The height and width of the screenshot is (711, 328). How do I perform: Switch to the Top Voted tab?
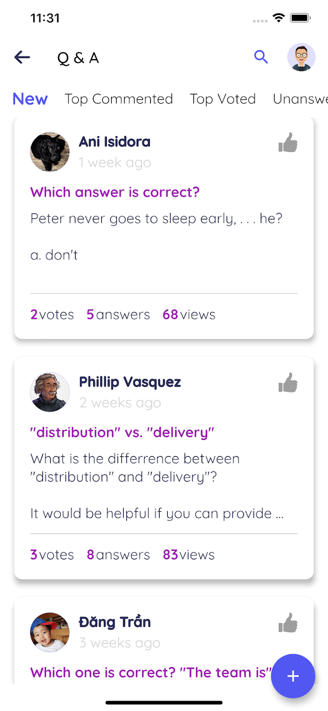tap(223, 99)
